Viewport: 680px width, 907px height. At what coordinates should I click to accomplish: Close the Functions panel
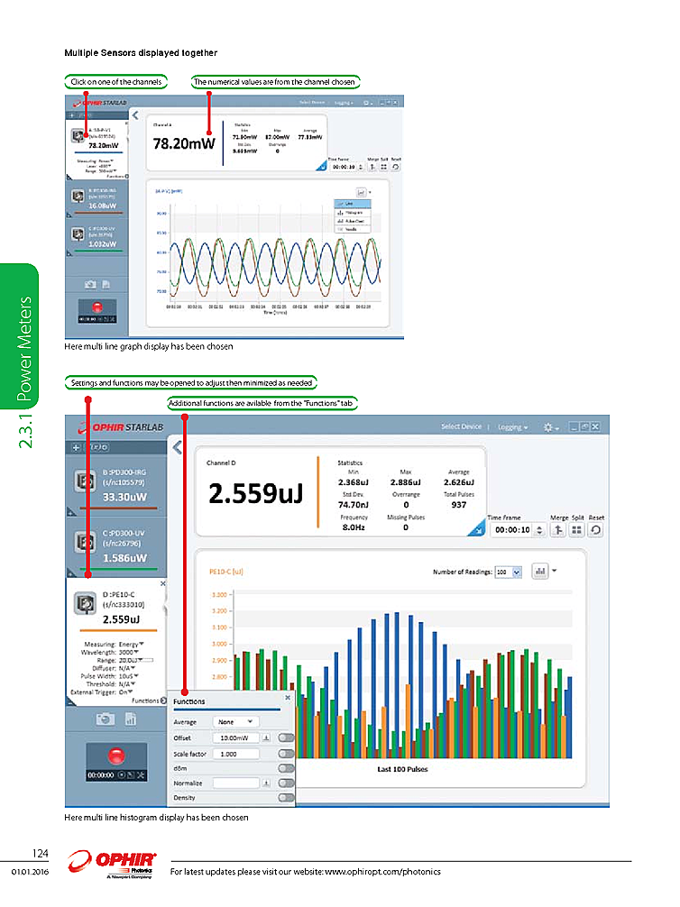288,698
